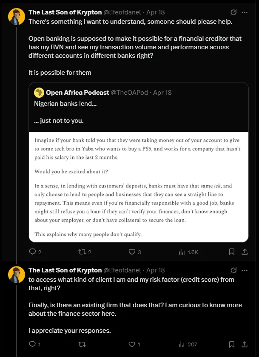
Task: Open more options for first tweet
Action: (245, 12)
